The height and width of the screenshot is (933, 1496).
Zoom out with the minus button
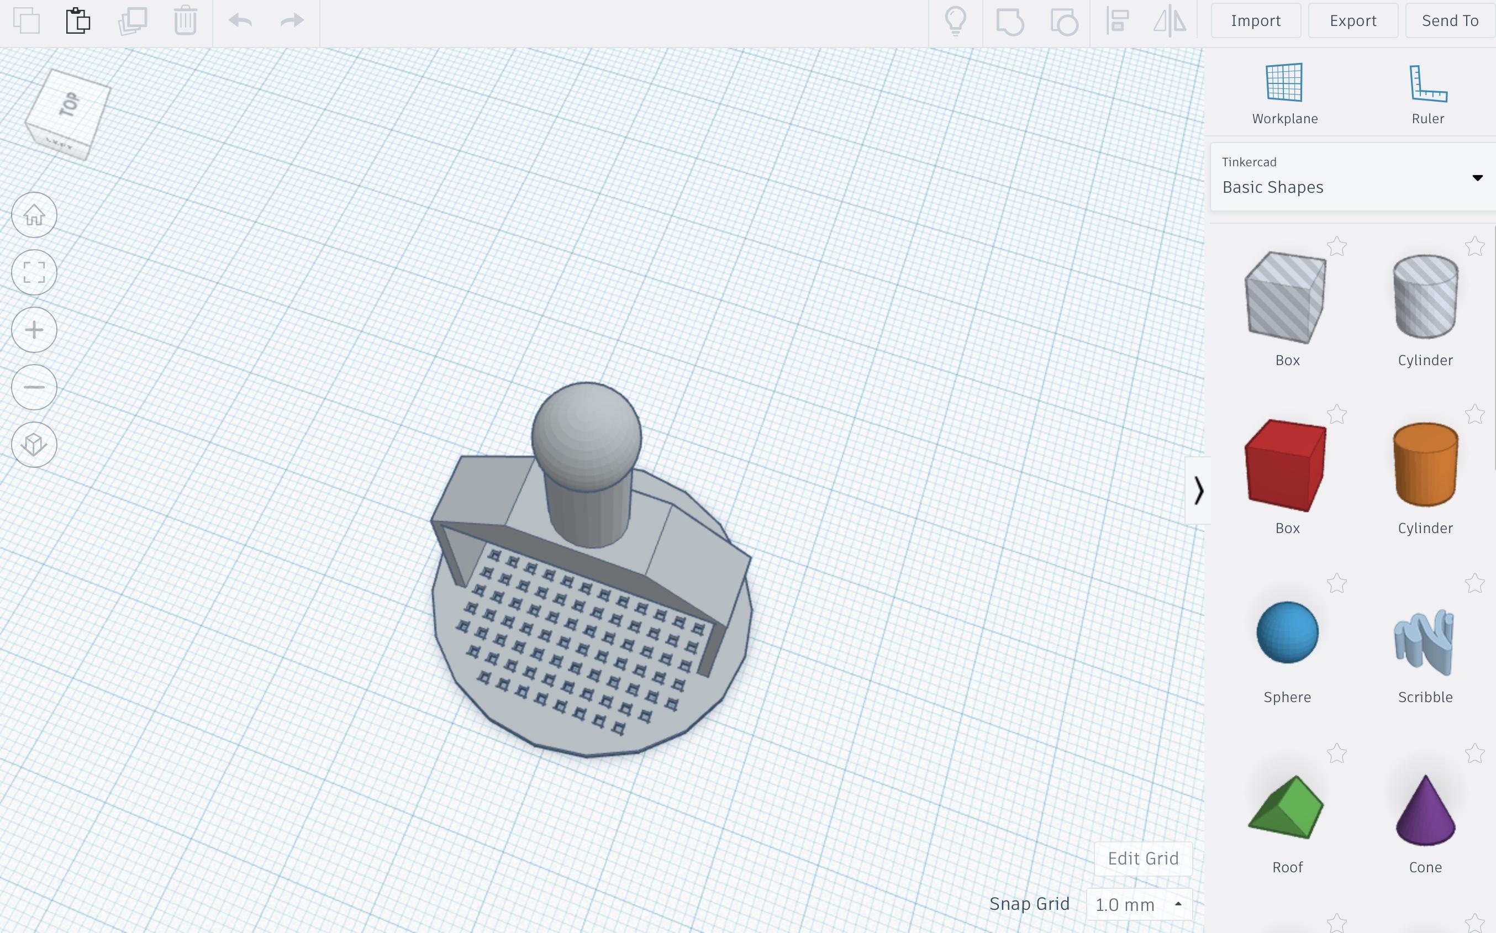34,387
